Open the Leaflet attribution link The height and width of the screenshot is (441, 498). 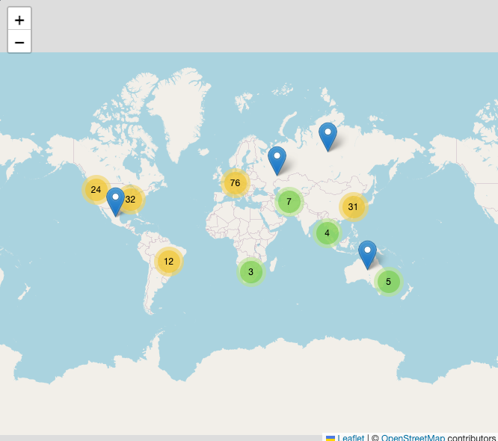pos(345,437)
